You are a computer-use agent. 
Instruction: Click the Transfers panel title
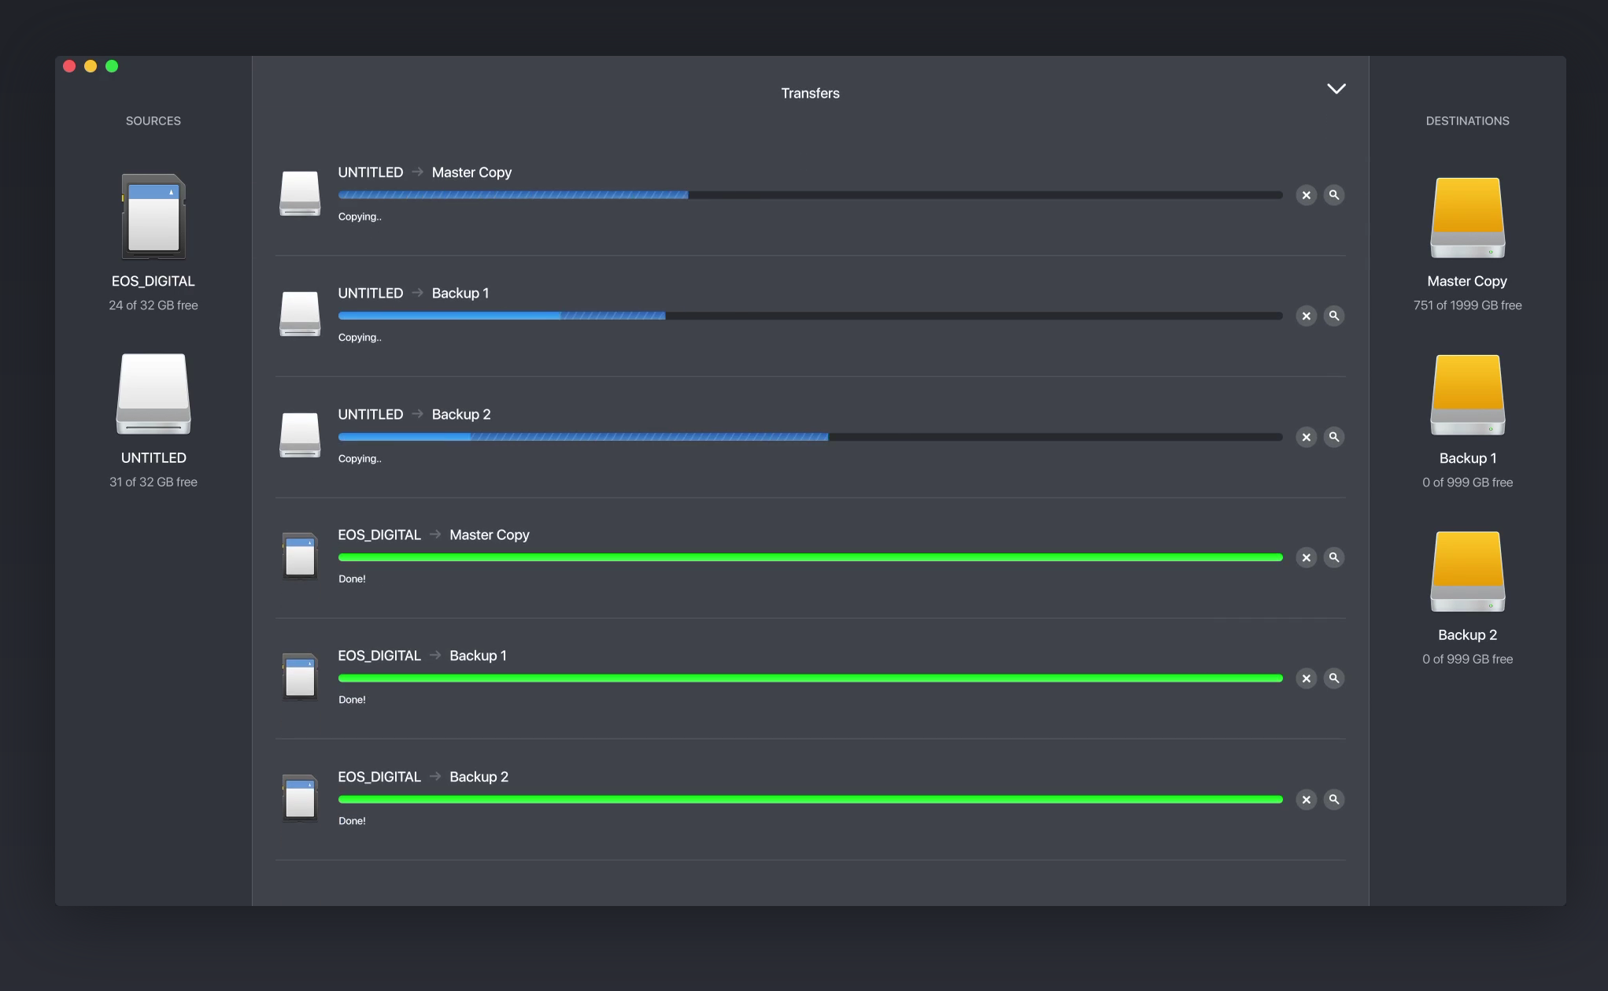click(x=810, y=93)
